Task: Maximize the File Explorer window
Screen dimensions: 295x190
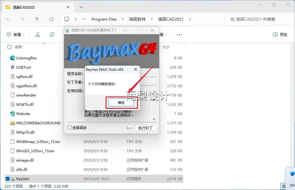Action: tap(274, 4)
